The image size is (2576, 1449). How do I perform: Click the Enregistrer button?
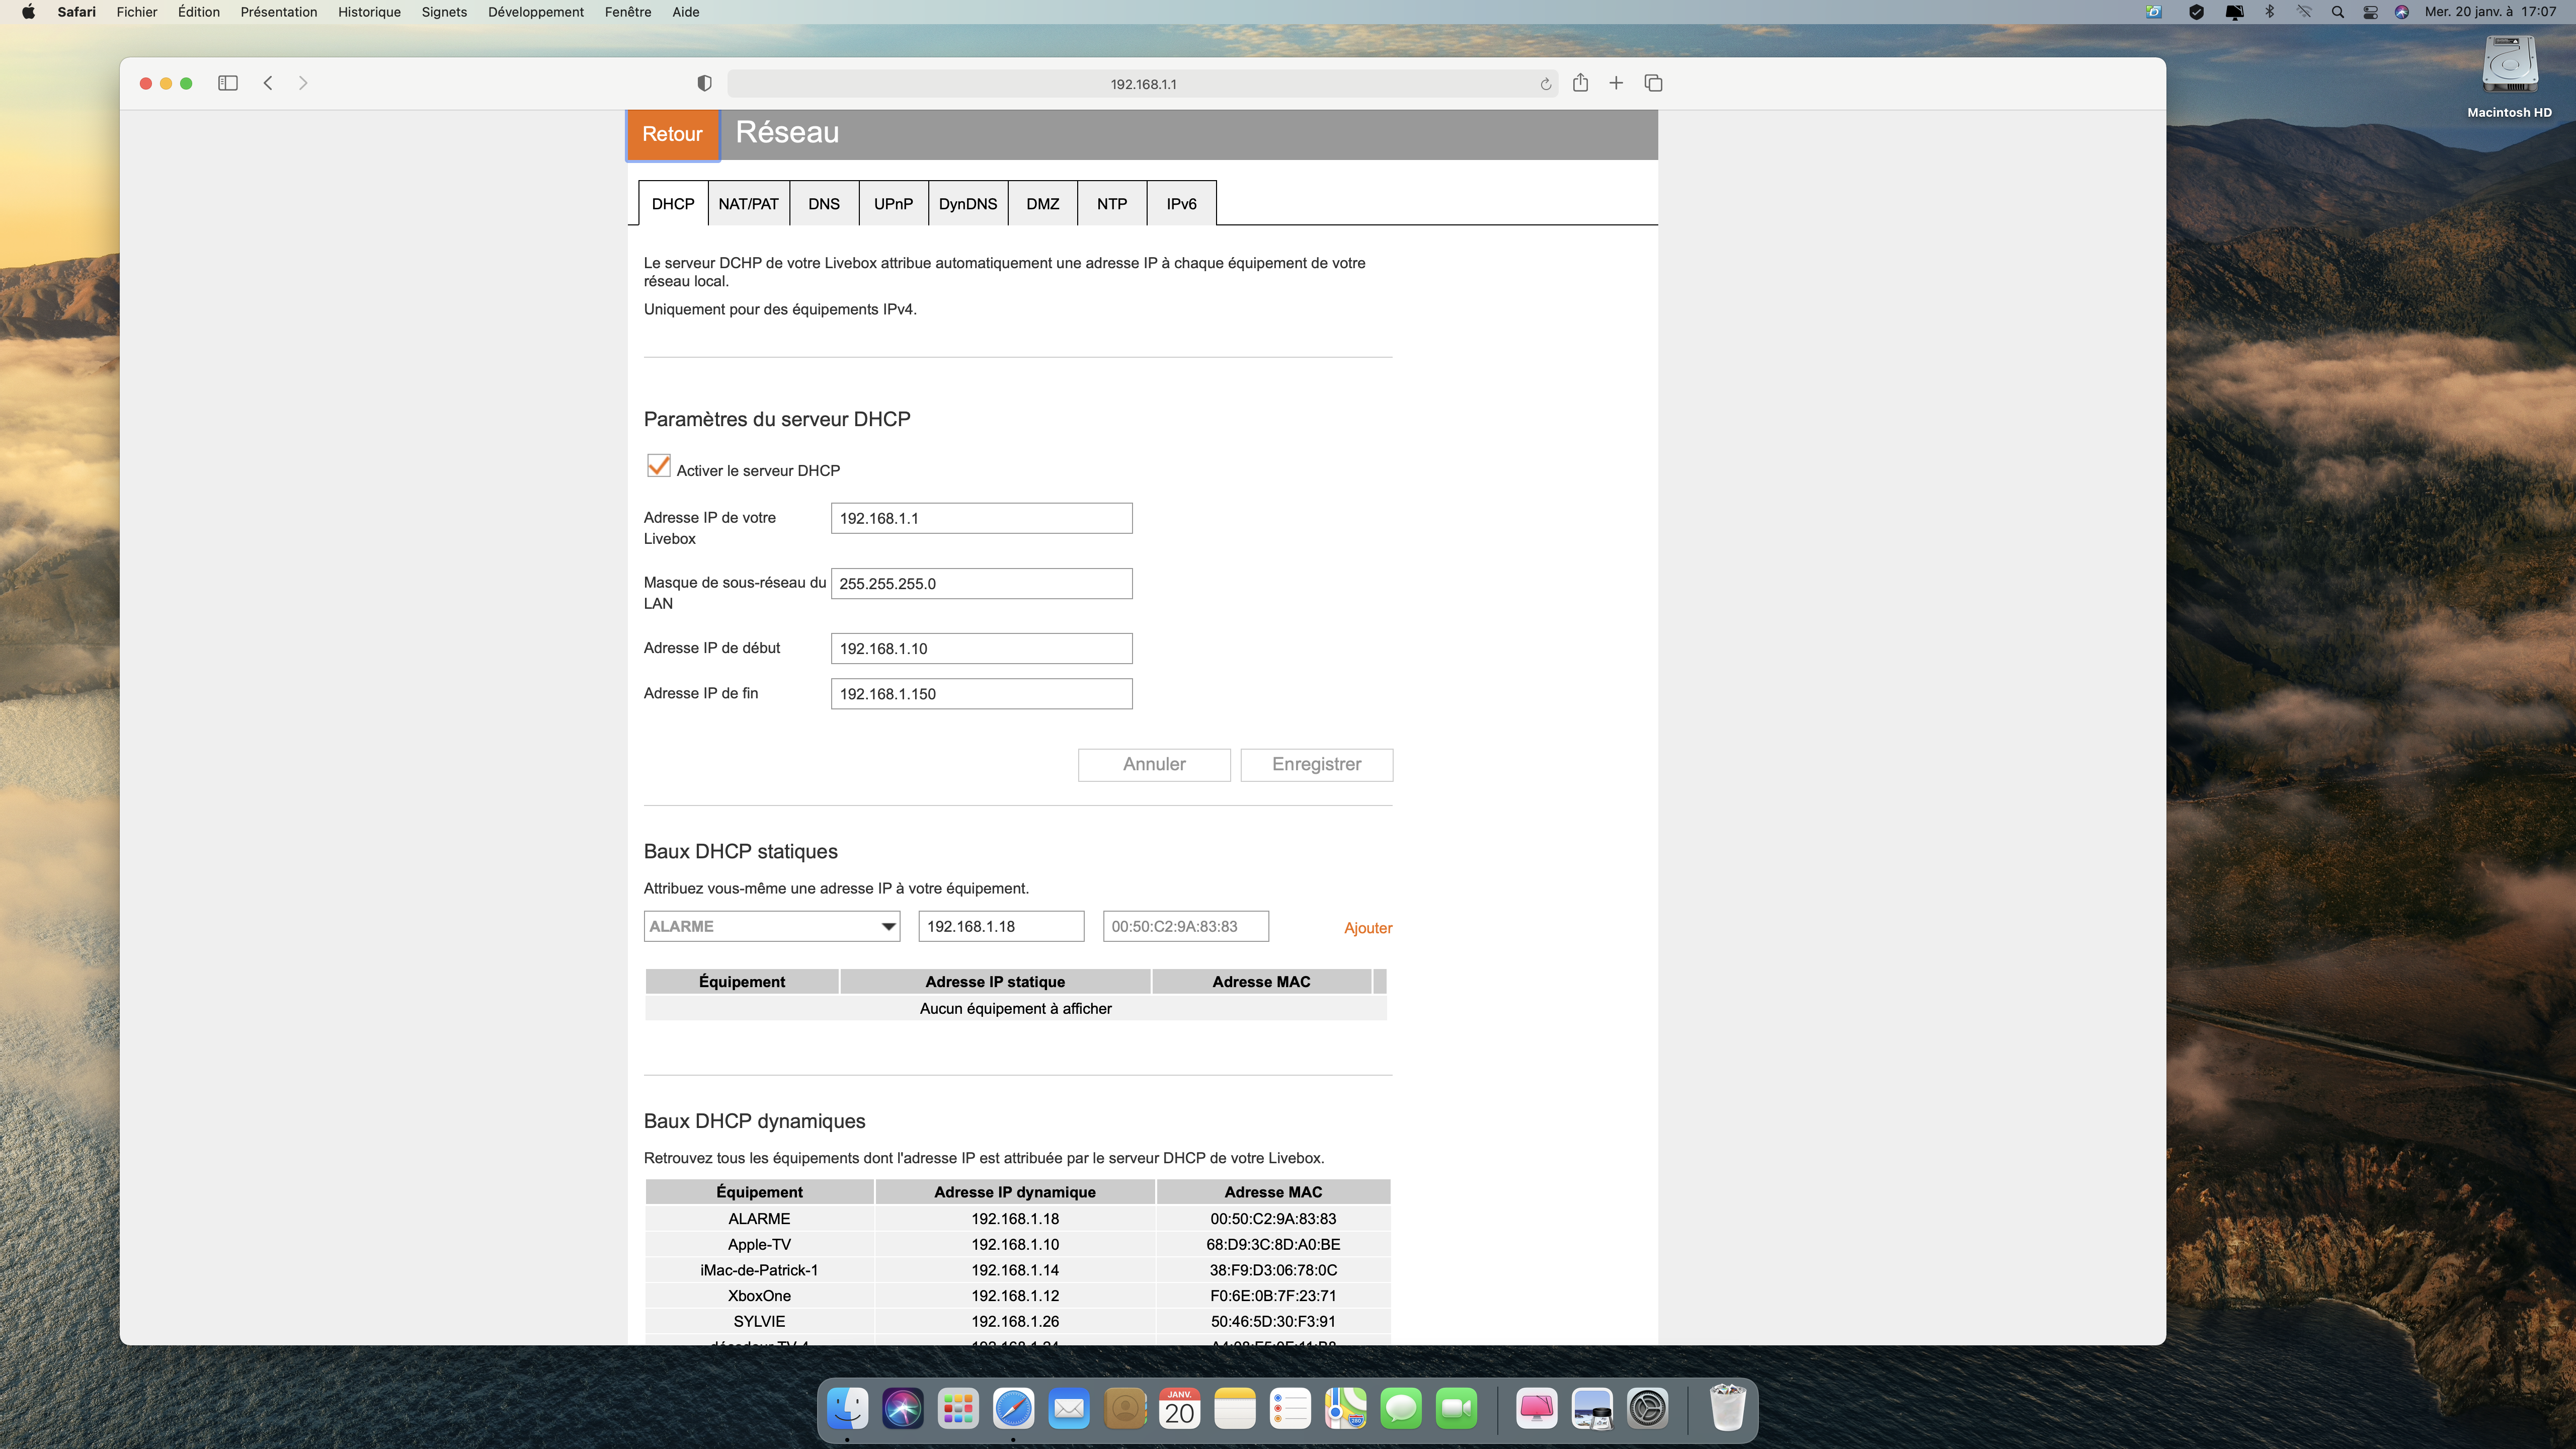[x=1316, y=764]
